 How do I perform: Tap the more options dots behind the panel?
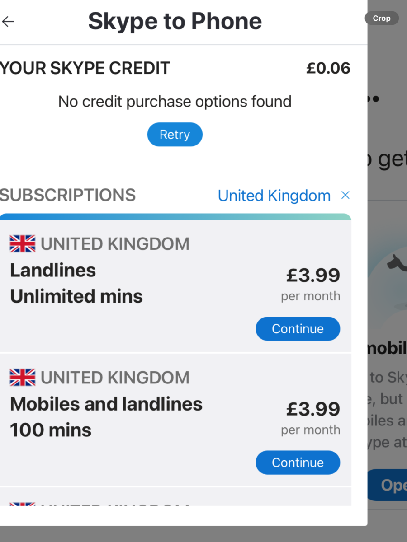374,98
